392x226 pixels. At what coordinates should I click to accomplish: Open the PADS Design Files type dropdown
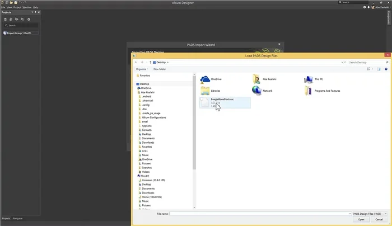coord(369,213)
